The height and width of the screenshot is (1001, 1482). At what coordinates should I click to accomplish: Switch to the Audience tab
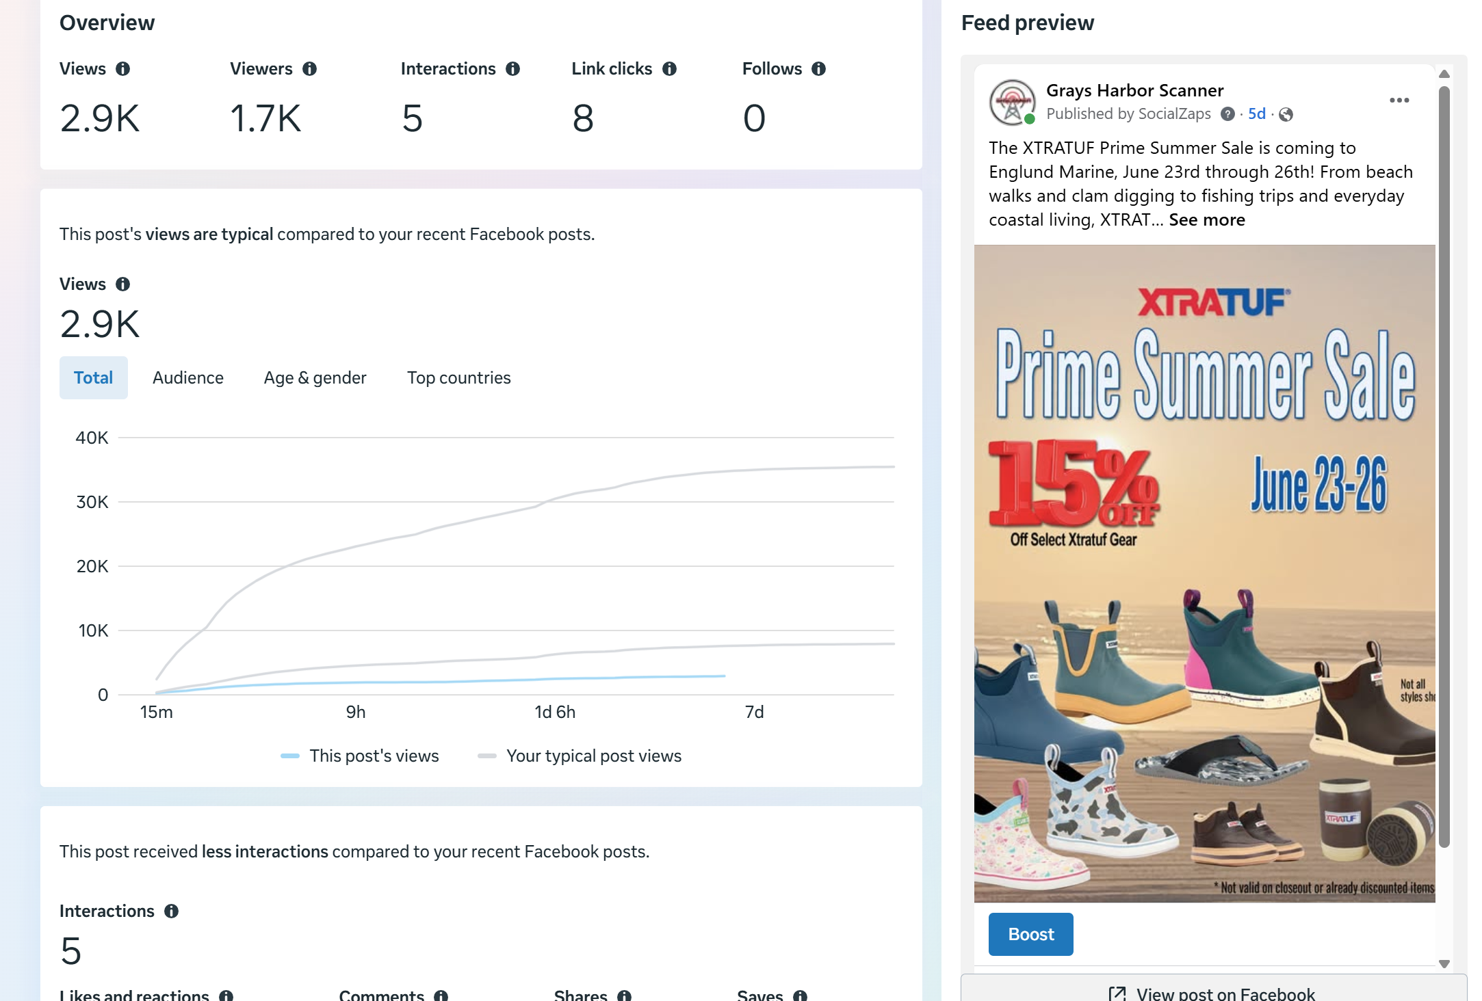(188, 377)
